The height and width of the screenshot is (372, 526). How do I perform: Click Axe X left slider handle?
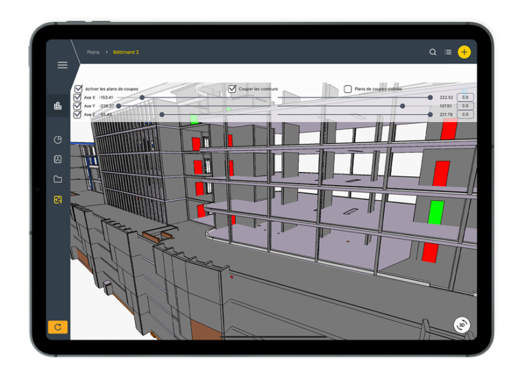click(142, 97)
